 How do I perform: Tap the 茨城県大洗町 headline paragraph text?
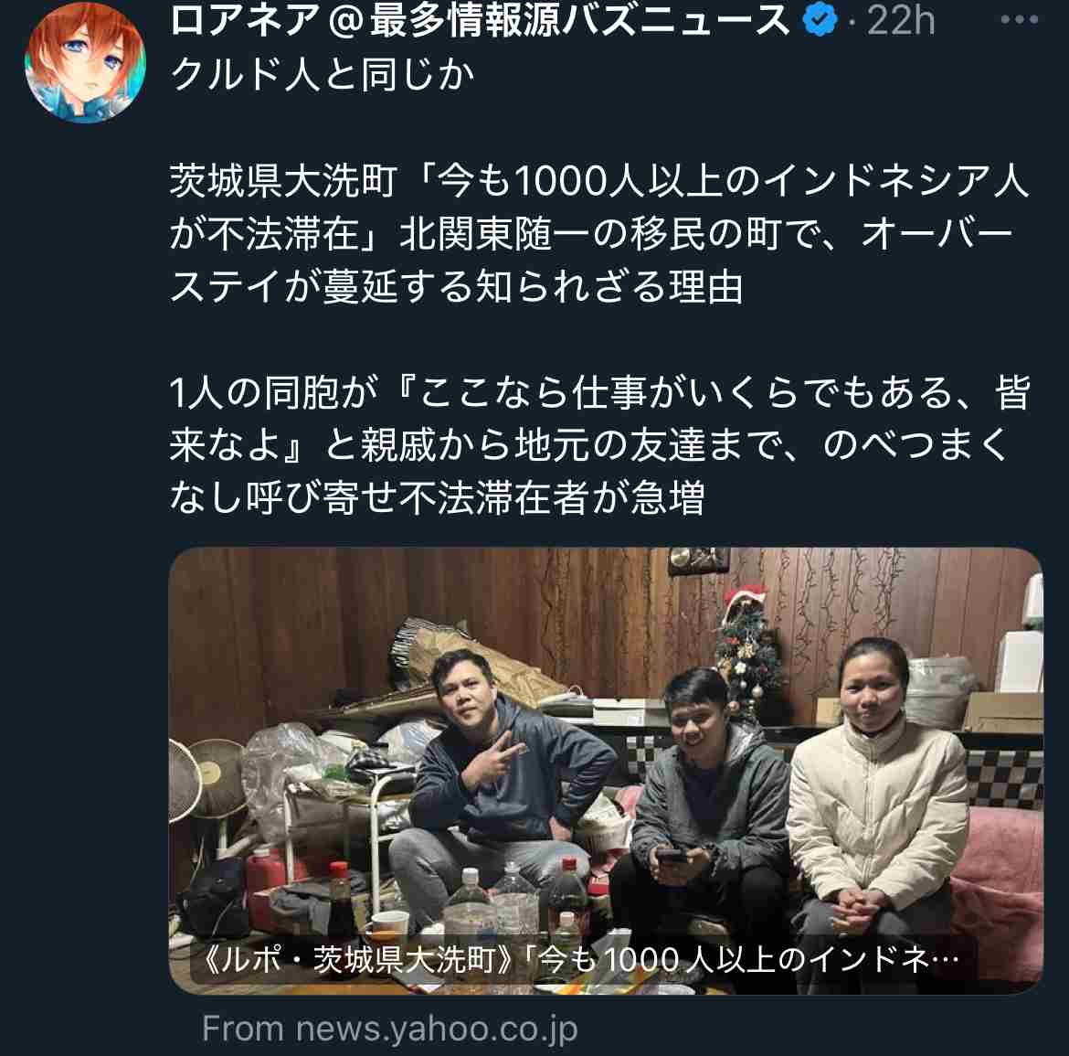[598, 233]
